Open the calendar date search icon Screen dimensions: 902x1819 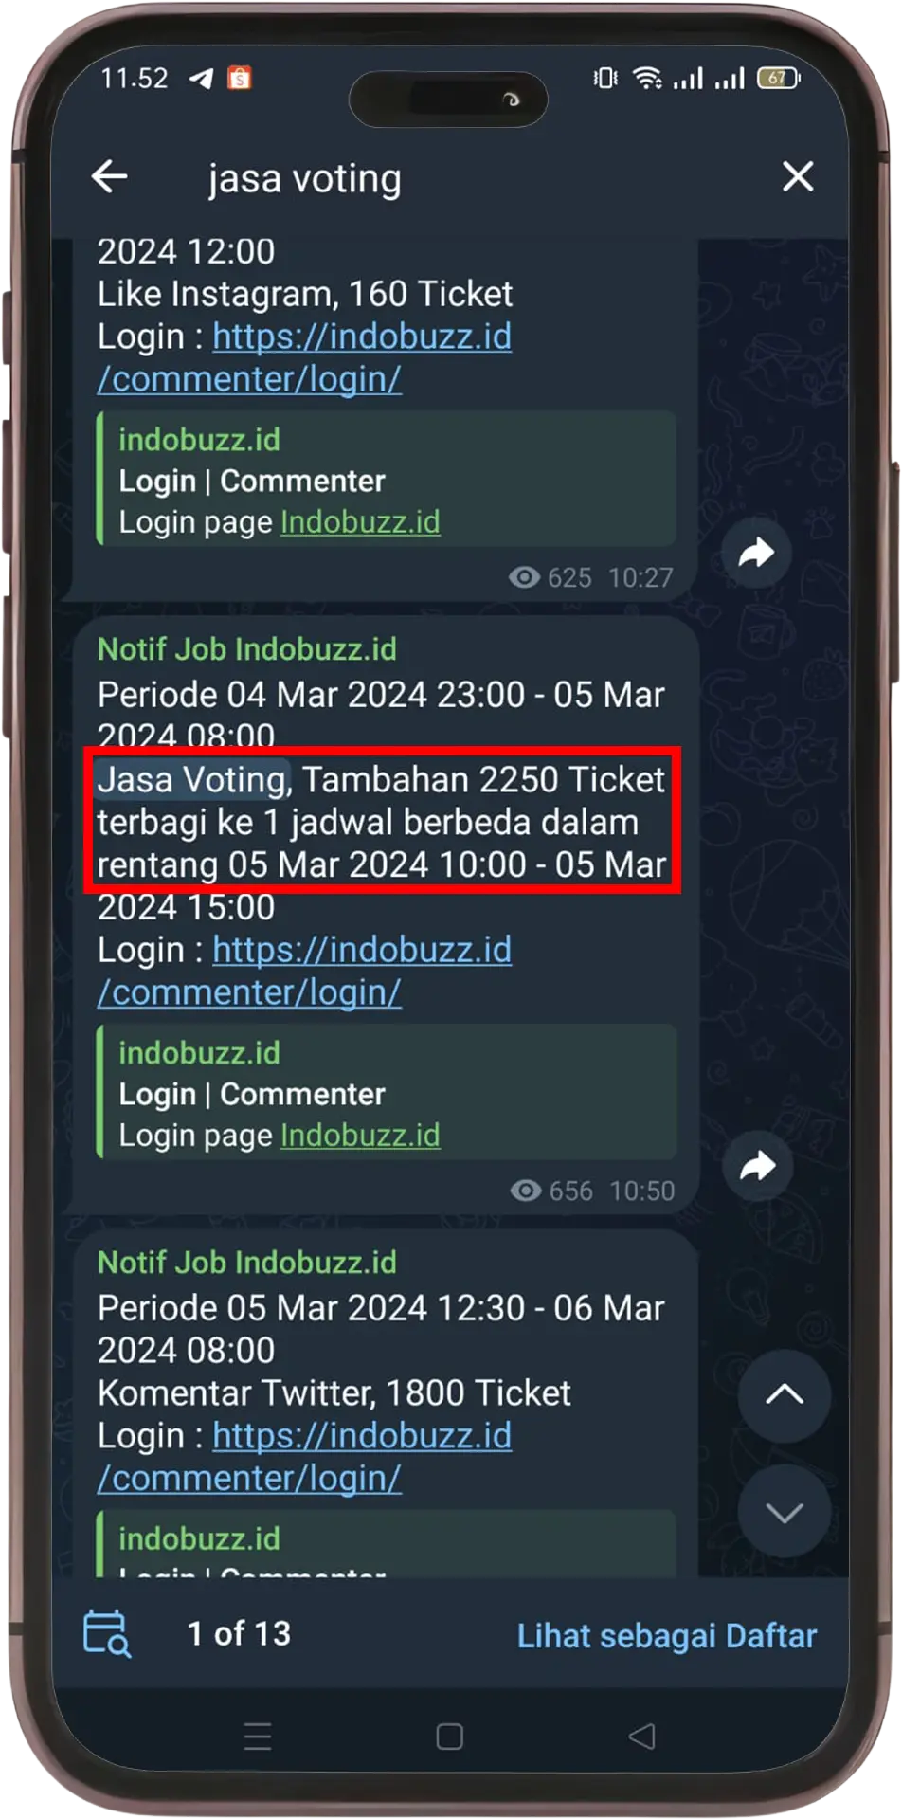[x=107, y=1633]
